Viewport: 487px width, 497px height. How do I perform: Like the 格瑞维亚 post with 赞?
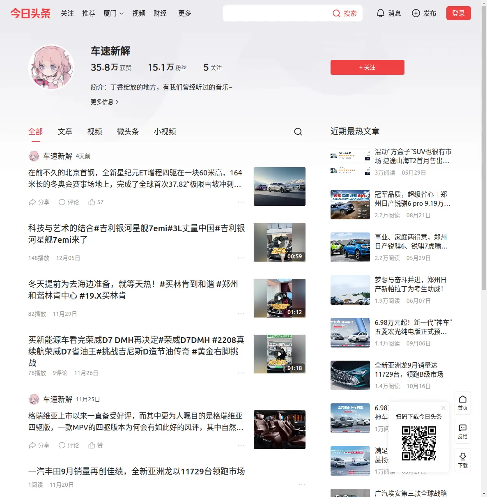point(96,445)
